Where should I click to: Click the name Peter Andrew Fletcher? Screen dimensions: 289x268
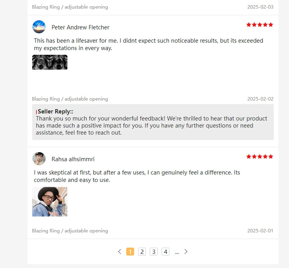[80, 27]
